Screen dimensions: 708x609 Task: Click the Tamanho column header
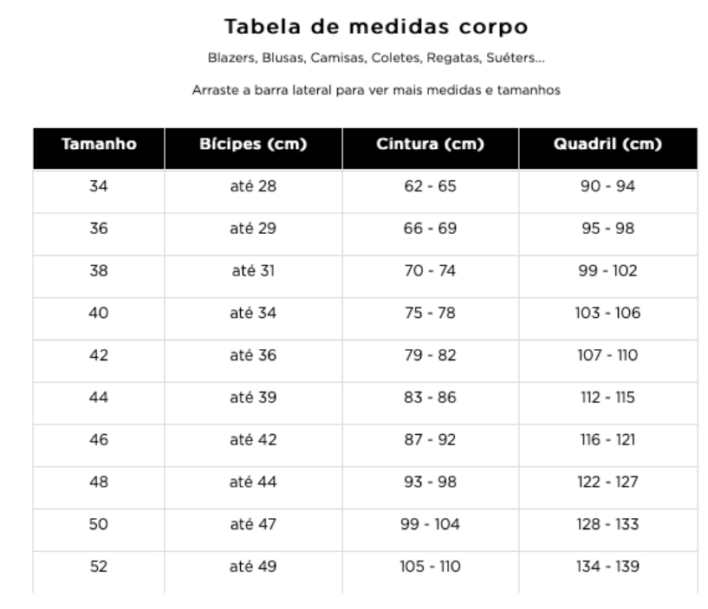[x=99, y=145]
